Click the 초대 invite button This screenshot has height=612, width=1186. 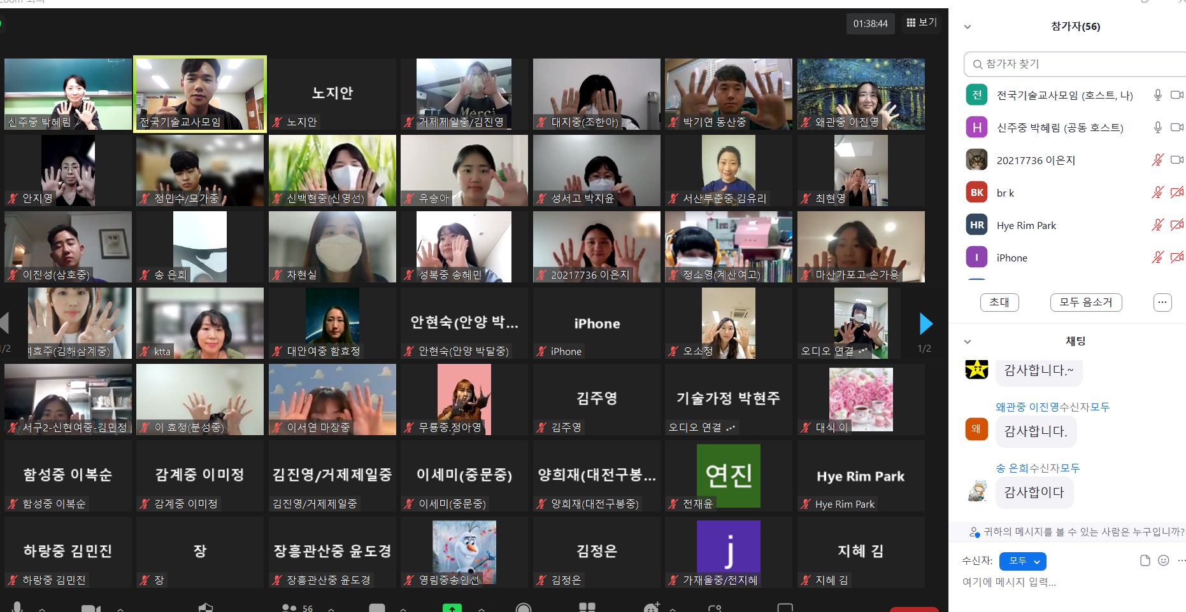[x=999, y=303]
